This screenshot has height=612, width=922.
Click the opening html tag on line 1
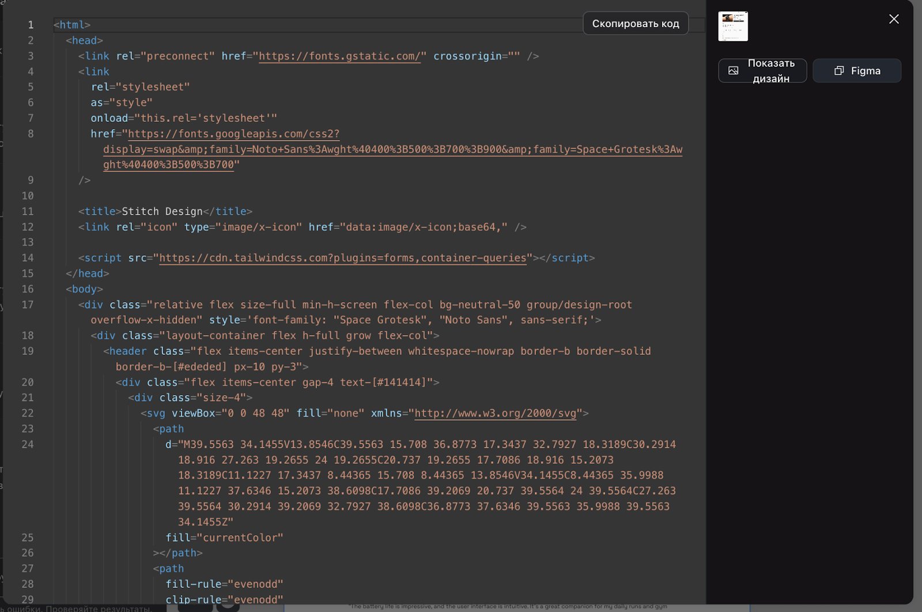[72, 25]
